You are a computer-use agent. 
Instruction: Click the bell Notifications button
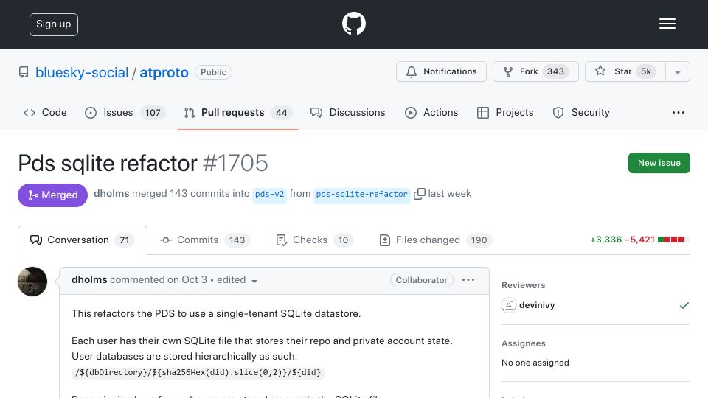pyautogui.click(x=441, y=71)
